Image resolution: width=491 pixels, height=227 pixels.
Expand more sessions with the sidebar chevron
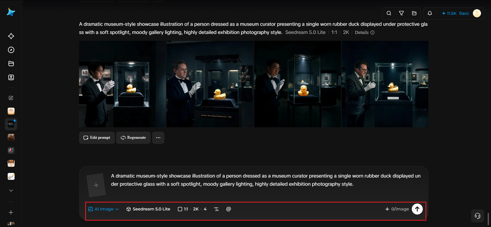[11, 191]
